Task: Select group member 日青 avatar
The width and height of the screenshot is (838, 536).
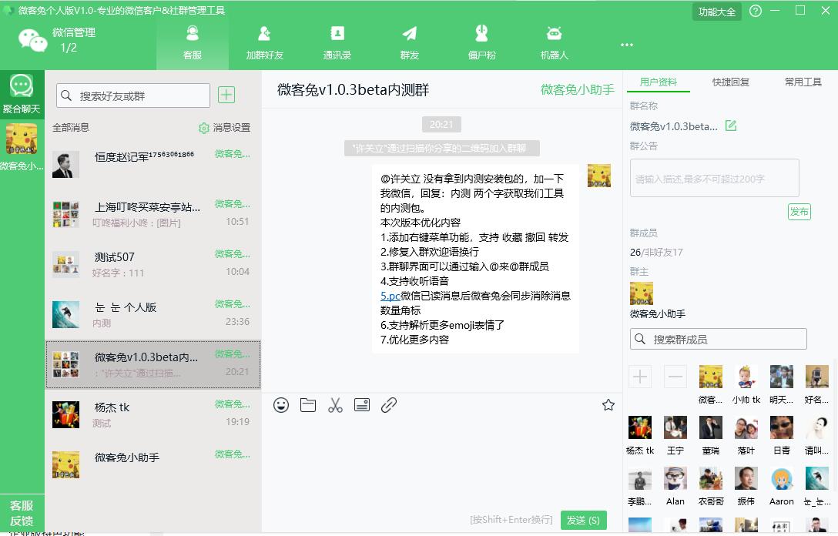Action: (x=781, y=427)
